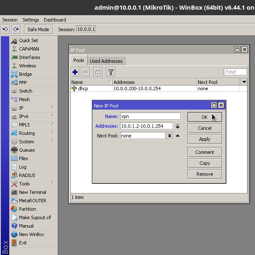
Task: Click the Comment button
Action: (205, 152)
